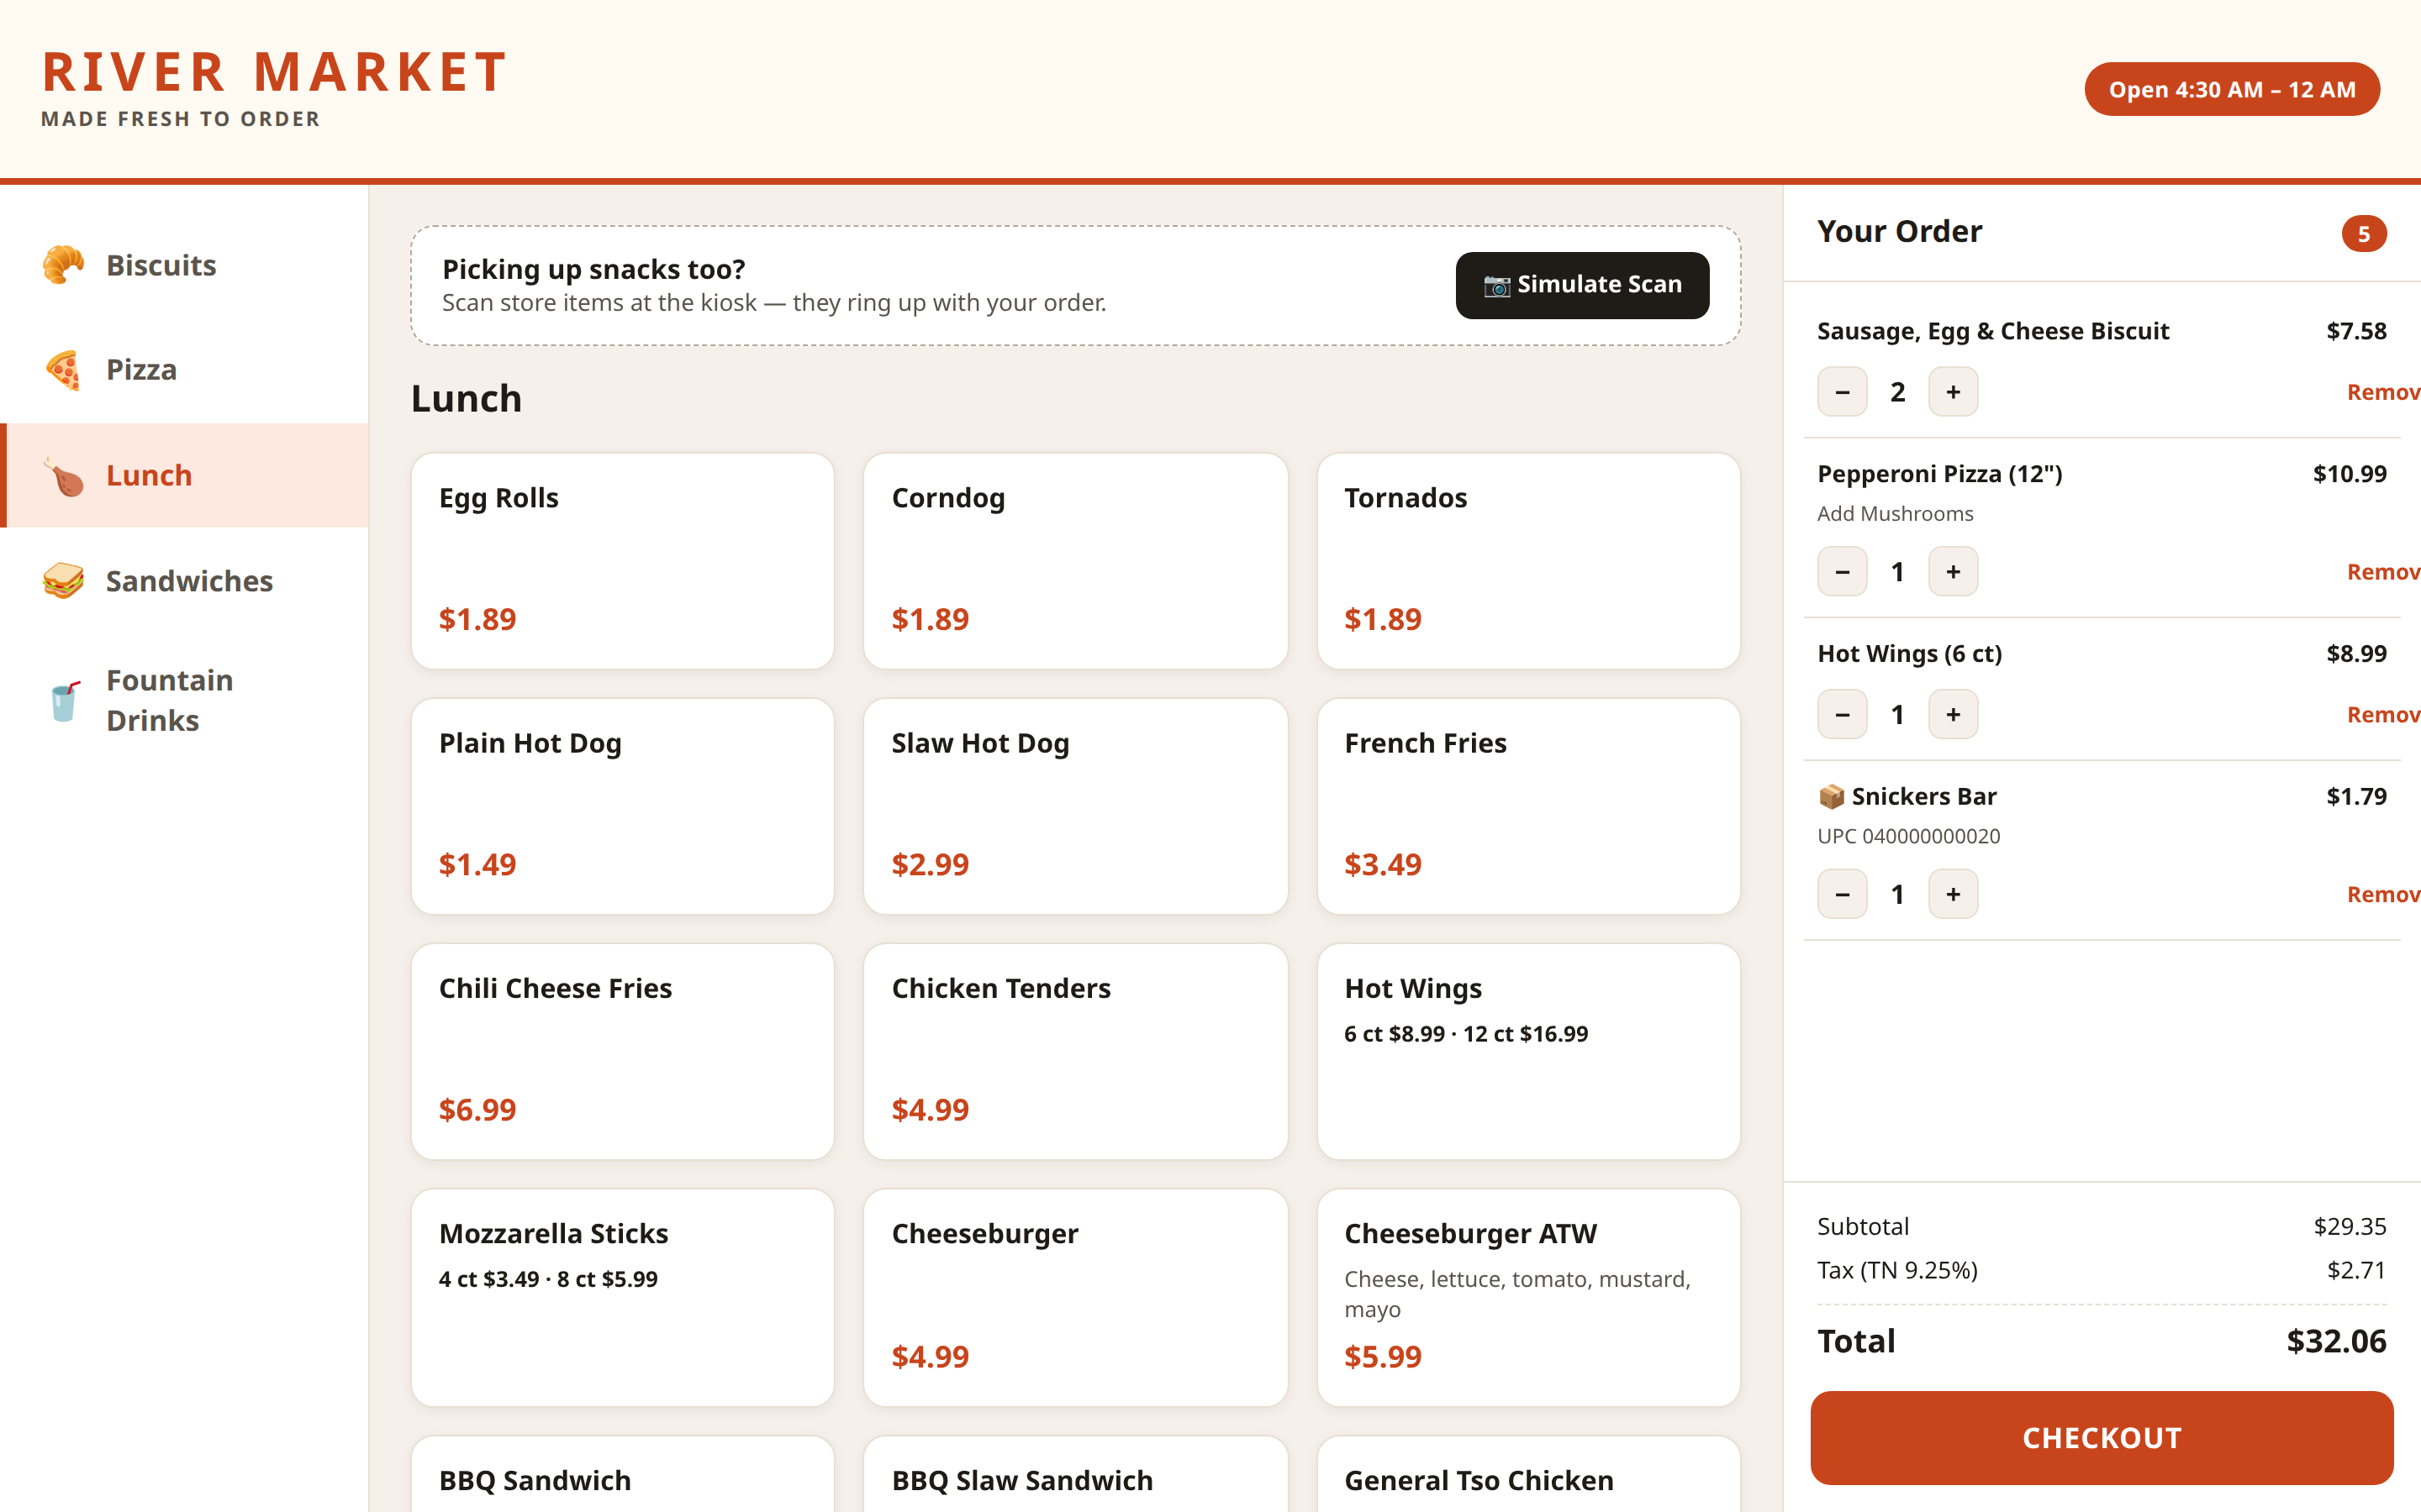Screen dimensions: 2421x1512
Task: Select the Lunch category
Action: (185, 476)
